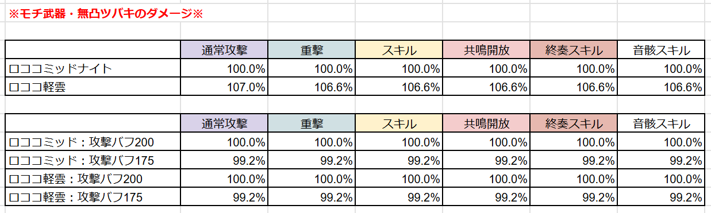Image resolution: width=711 pixels, height=213 pixels.
Task: Select the 終奏スキル header in second table
Action: point(574,123)
